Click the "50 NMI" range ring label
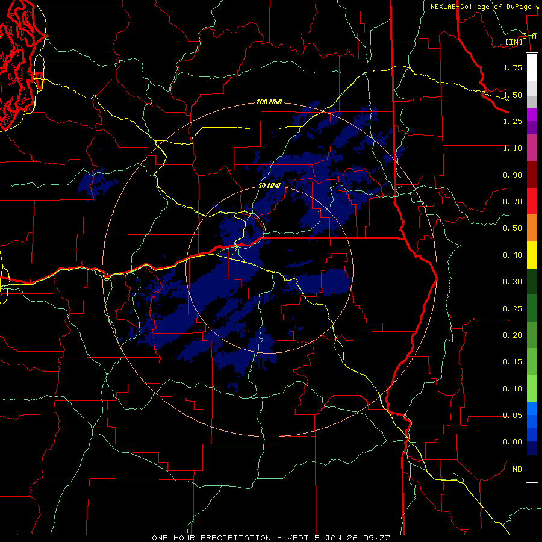The width and height of the screenshot is (542, 542). click(x=269, y=185)
